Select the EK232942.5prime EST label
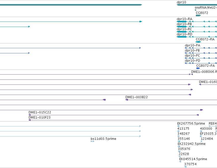217x168 pixels. (192, 144)
